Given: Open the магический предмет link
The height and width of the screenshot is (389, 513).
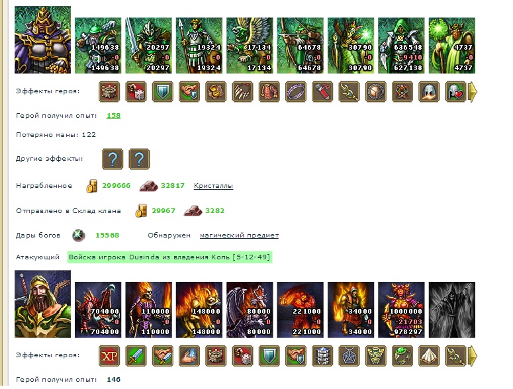Looking at the screenshot, I should pyautogui.click(x=239, y=236).
